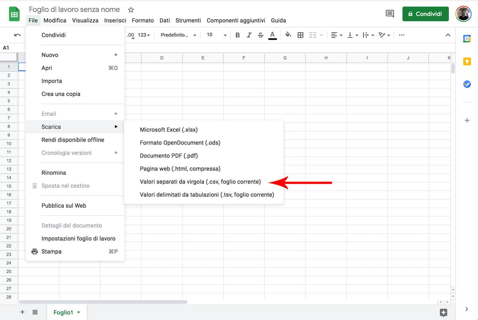Open Google Calendar side panel icon
The width and height of the screenshot is (478, 320).
(x=467, y=39)
